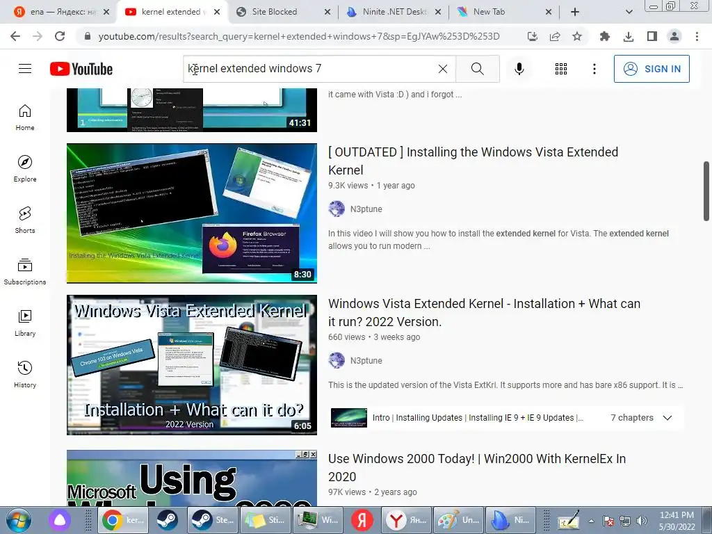The image size is (712, 534).
Task: Switch to the Ninite .NET Desktop tab
Action: [394, 12]
